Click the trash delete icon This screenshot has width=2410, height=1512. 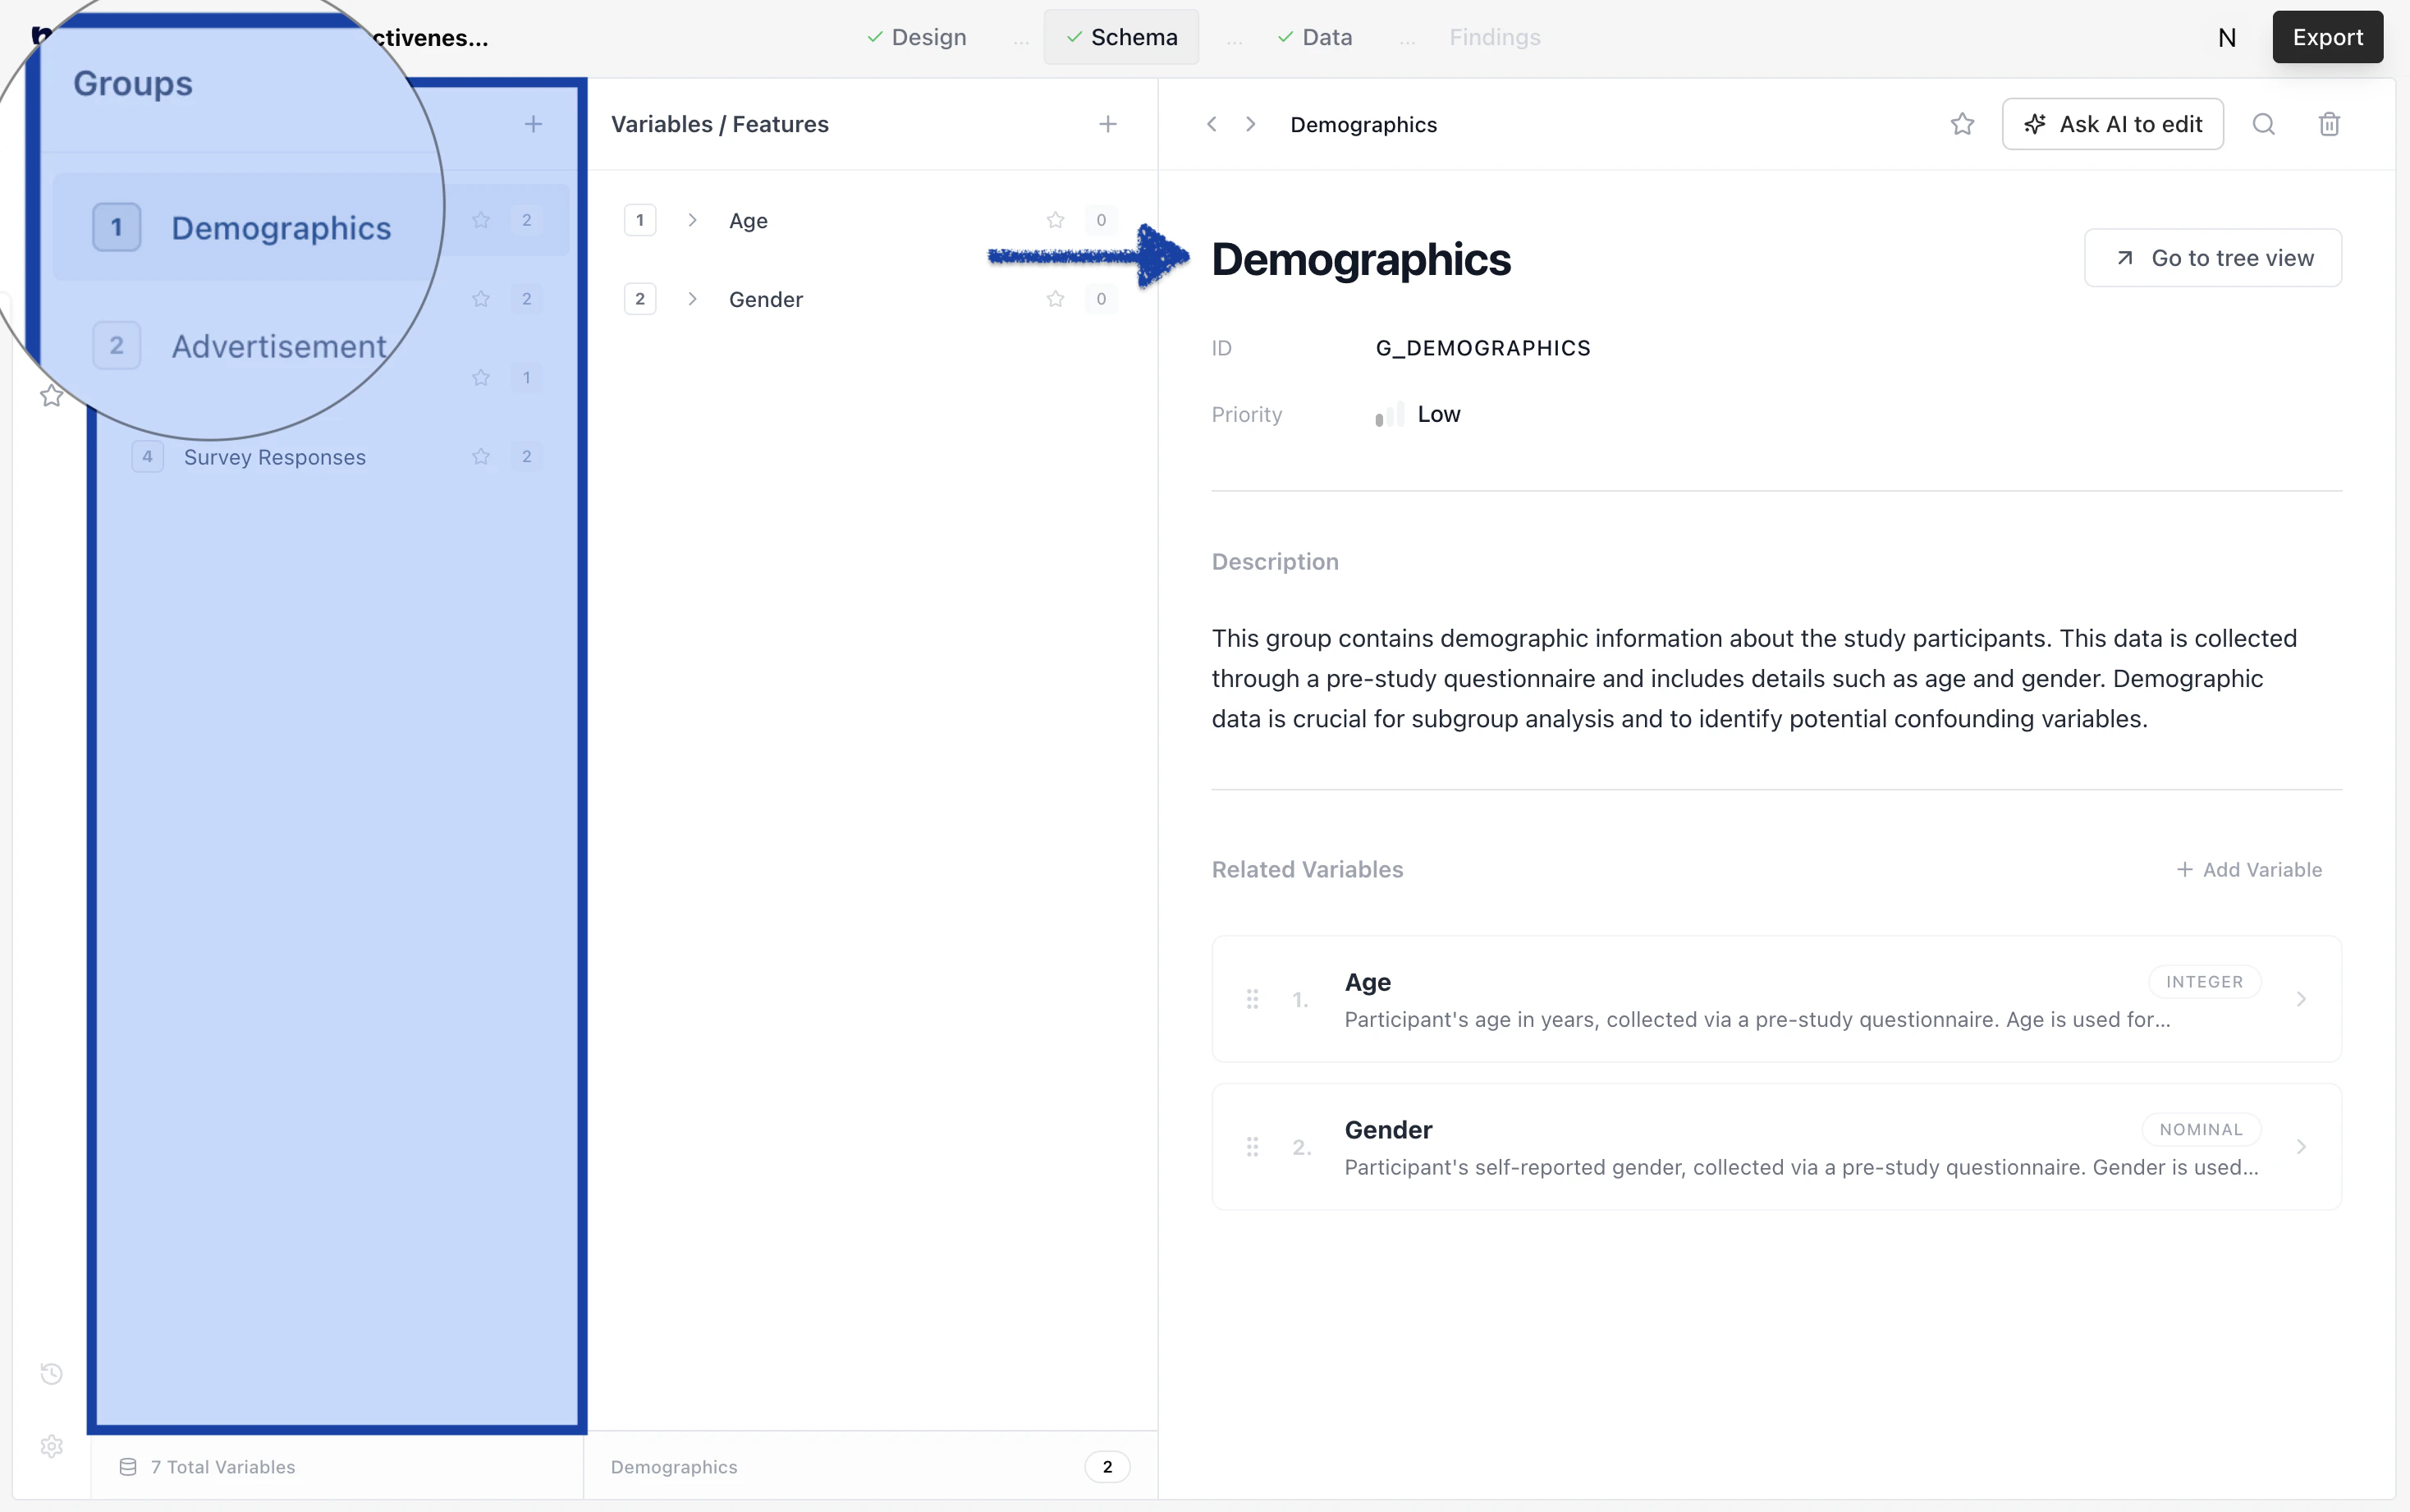[x=2329, y=124]
